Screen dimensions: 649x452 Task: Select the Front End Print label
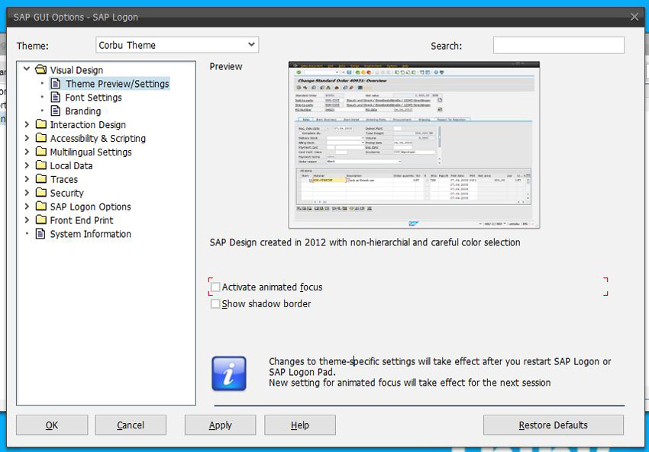pos(82,220)
